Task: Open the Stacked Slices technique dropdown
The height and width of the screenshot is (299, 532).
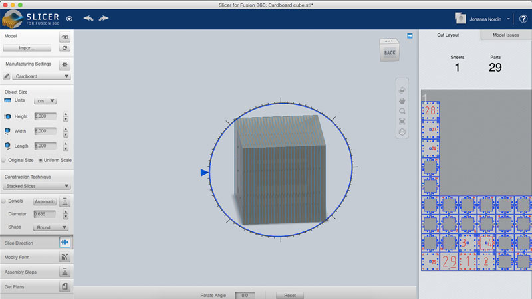Action: [x=37, y=186]
